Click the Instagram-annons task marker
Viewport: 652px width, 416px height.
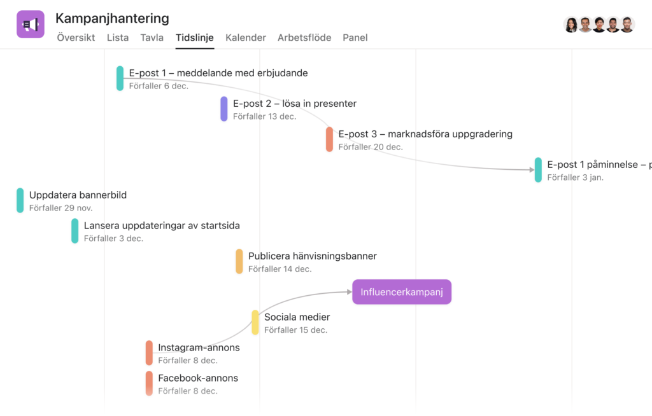pos(149,353)
